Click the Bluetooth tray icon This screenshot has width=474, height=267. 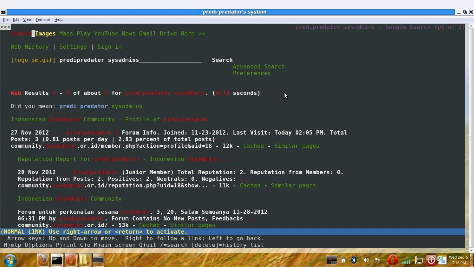click(354, 260)
